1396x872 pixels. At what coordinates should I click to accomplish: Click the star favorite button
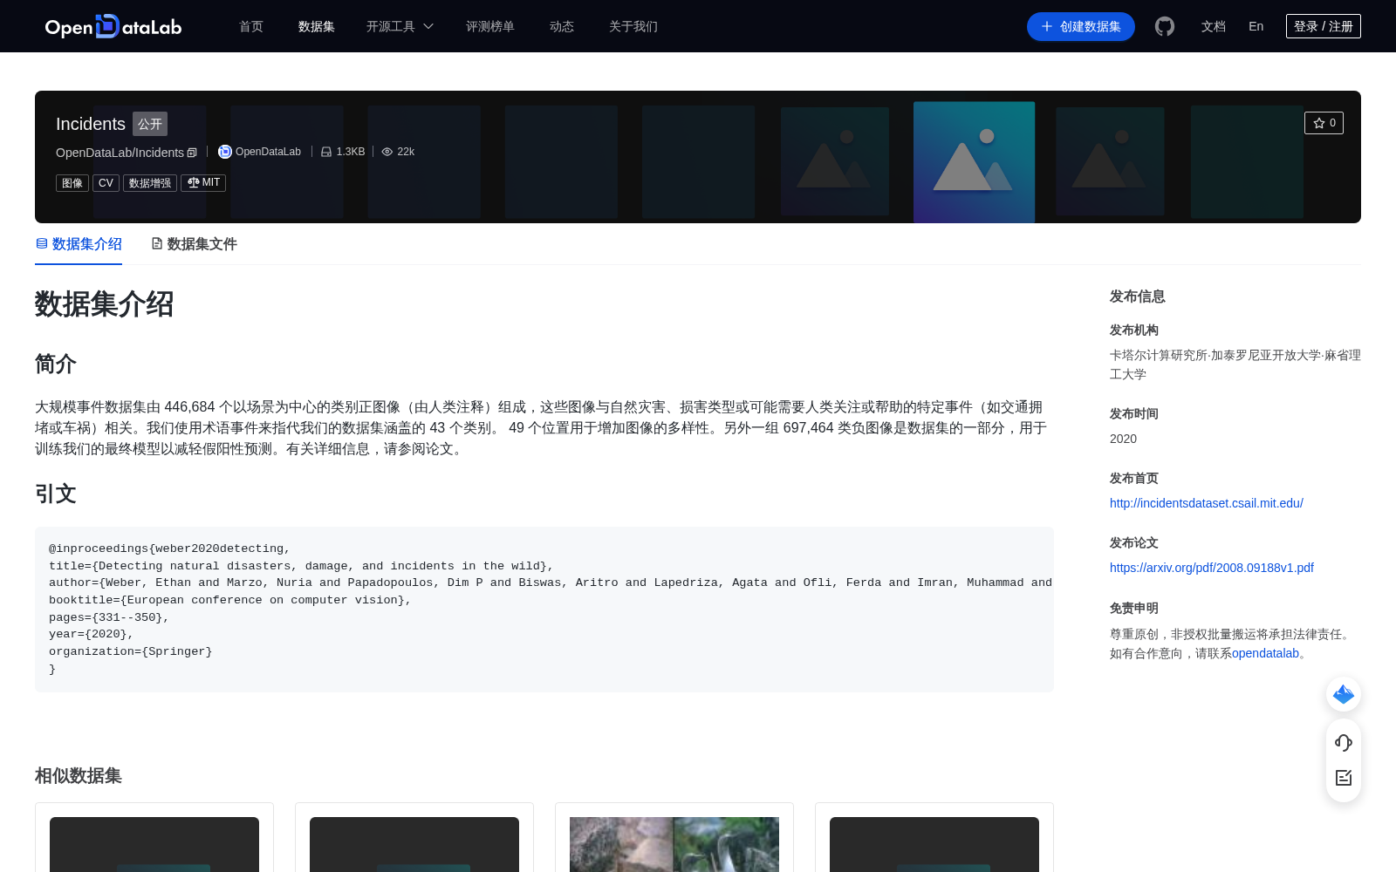(1324, 123)
